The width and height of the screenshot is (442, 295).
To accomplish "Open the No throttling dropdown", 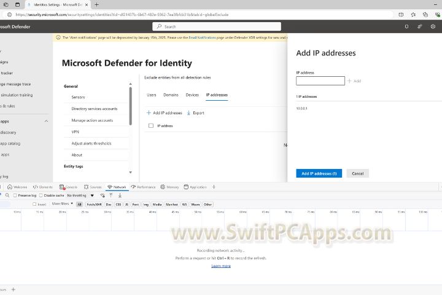I will pyautogui.click(x=80, y=195).
